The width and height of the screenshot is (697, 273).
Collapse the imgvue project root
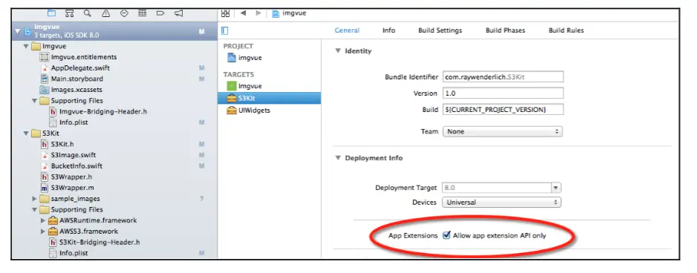[x=18, y=31]
